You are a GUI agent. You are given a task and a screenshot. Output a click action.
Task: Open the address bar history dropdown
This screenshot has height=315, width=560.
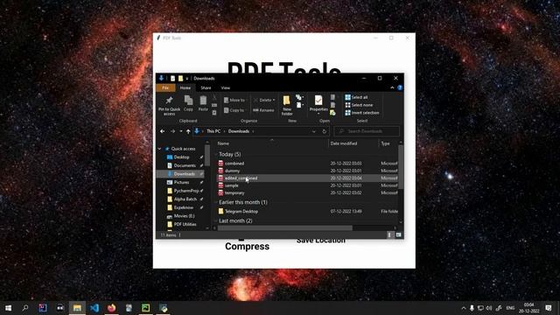coord(313,131)
